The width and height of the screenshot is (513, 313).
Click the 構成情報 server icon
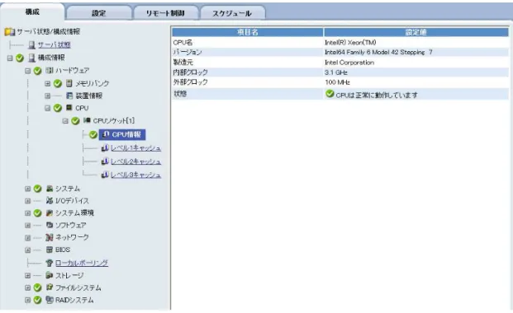click(x=31, y=58)
